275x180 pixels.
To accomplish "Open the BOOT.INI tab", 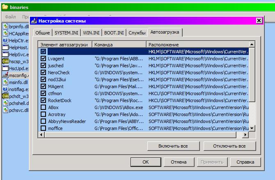I will (x=114, y=33).
